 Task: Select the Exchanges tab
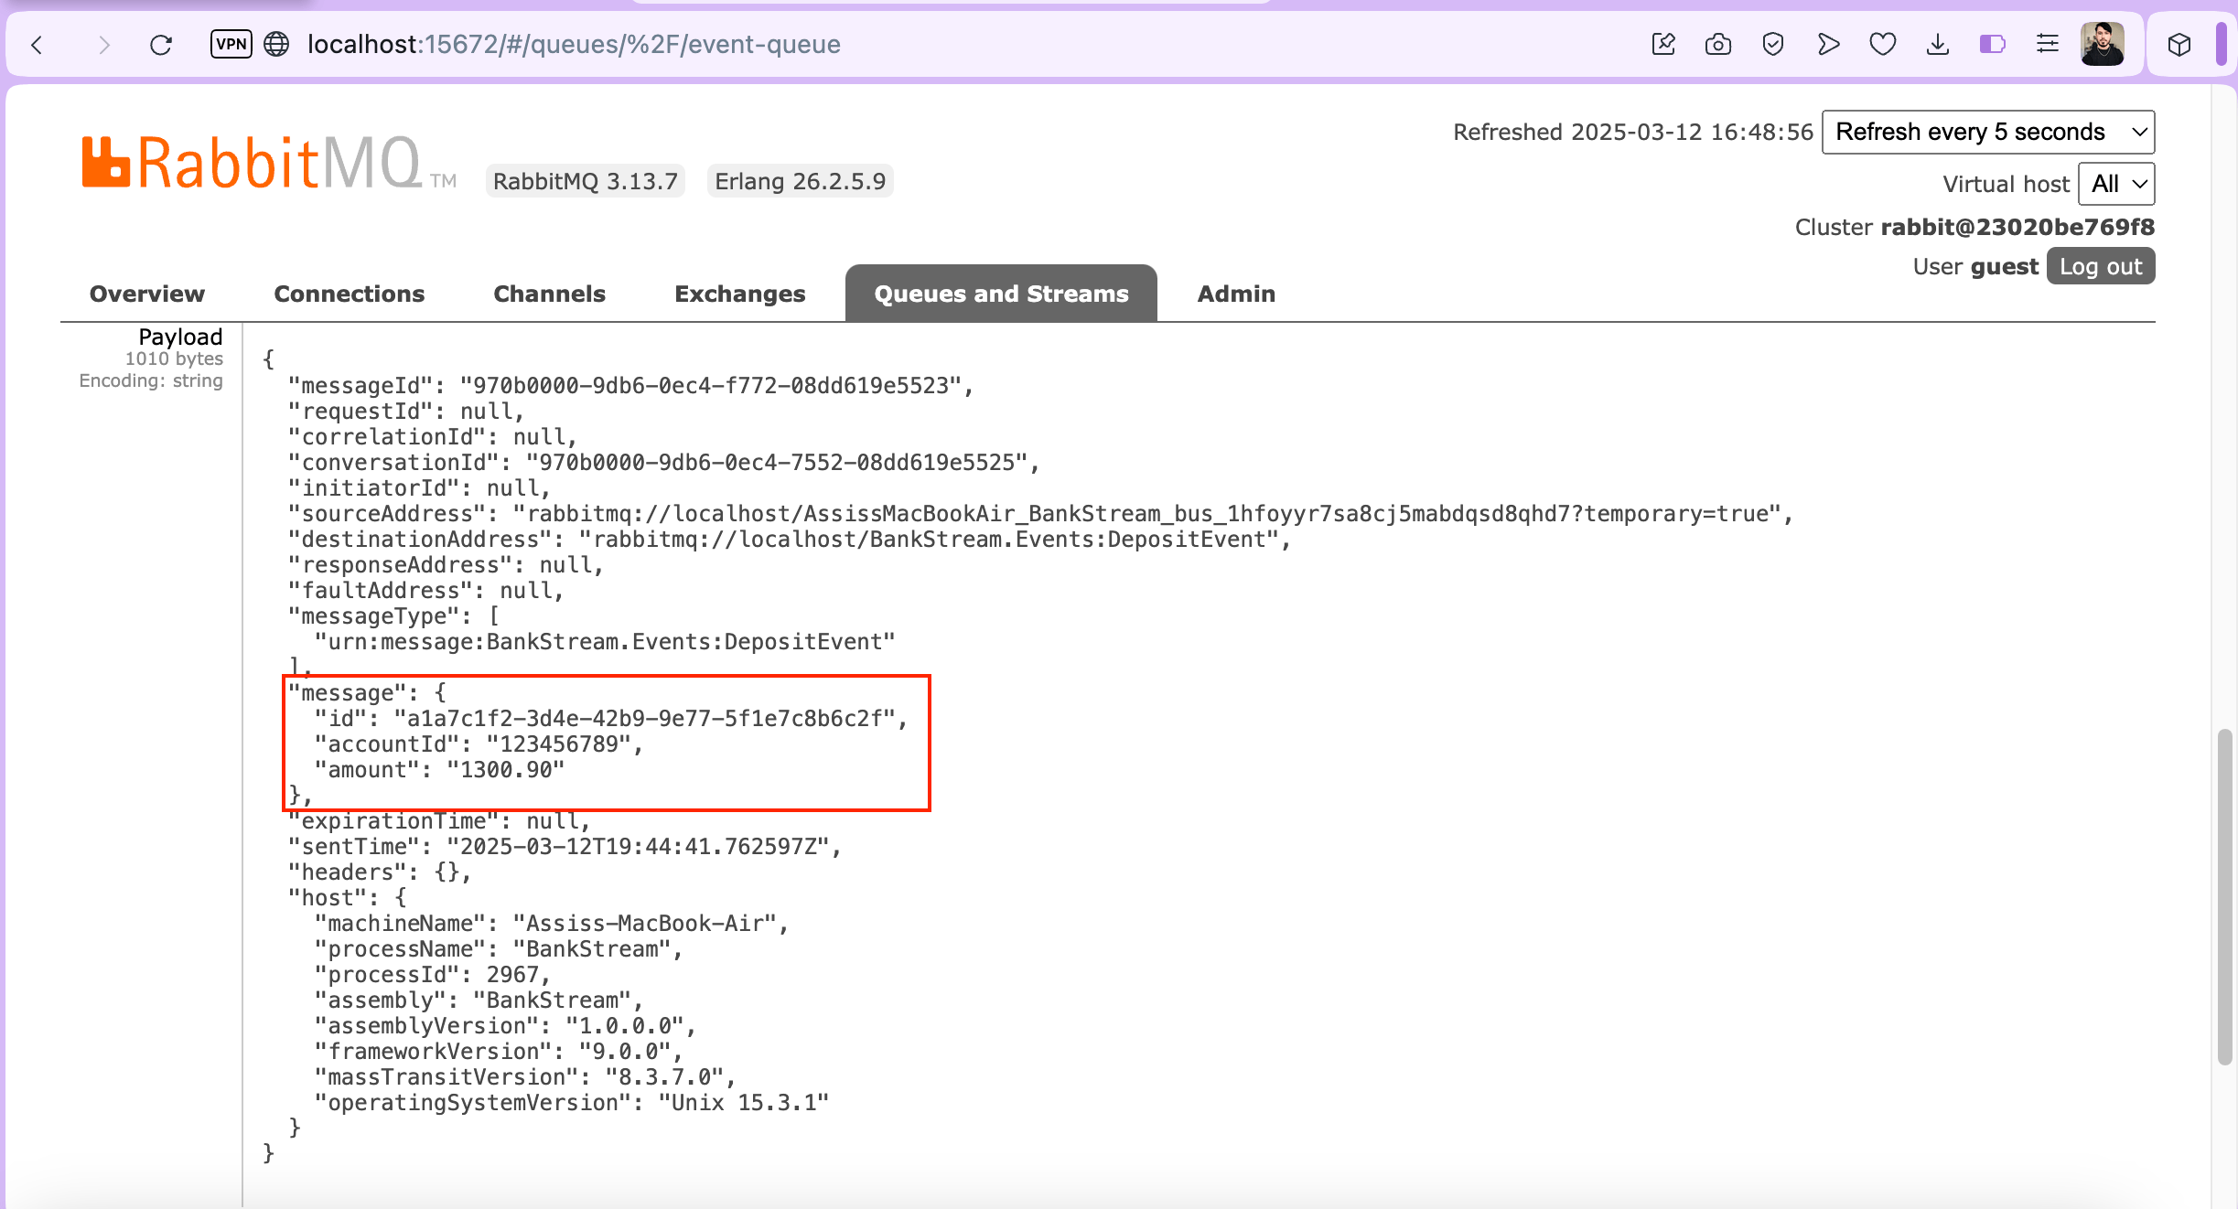[x=739, y=294]
